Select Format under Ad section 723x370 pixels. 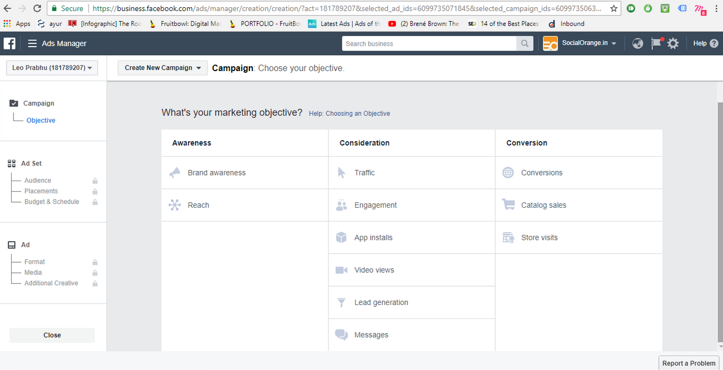(34, 261)
